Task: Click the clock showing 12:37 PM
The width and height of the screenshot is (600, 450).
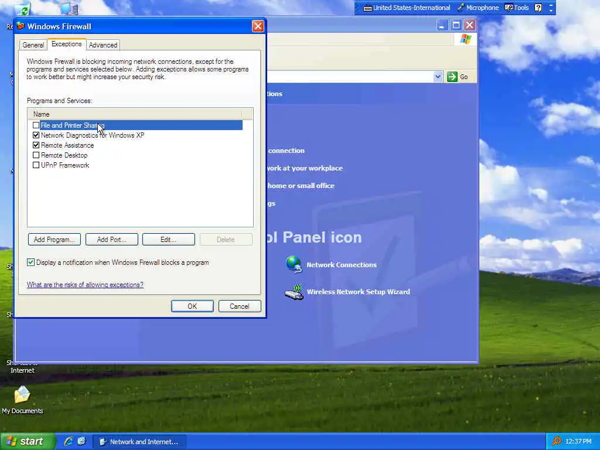Action: click(x=578, y=441)
